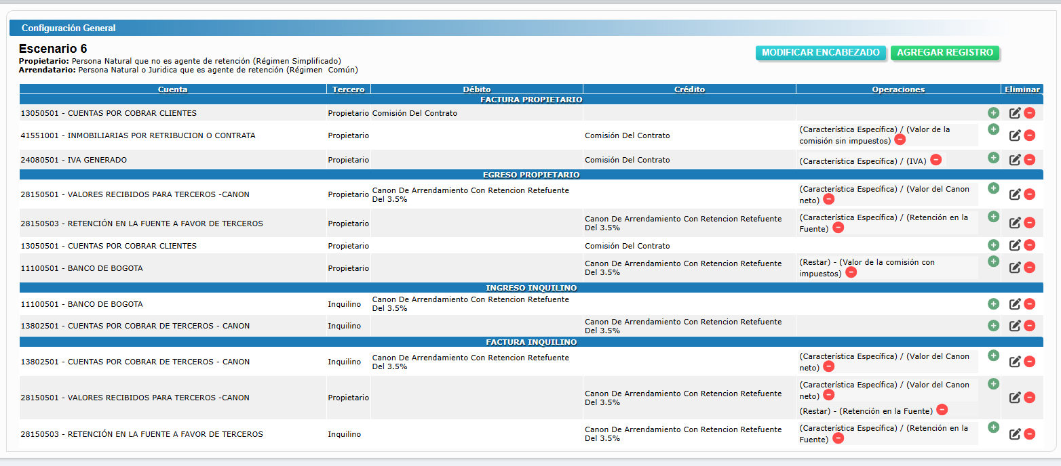Image resolution: width=1061 pixels, height=466 pixels.
Task: Click the Modificar Encabezado button
Action: pos(820,53)
